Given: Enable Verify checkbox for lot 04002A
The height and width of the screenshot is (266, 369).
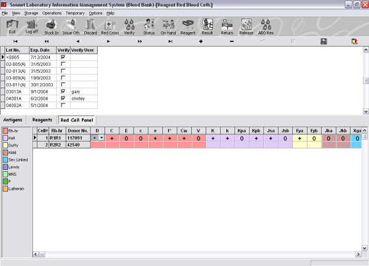Looking at the screenshot, I should [x=63, y=104].
